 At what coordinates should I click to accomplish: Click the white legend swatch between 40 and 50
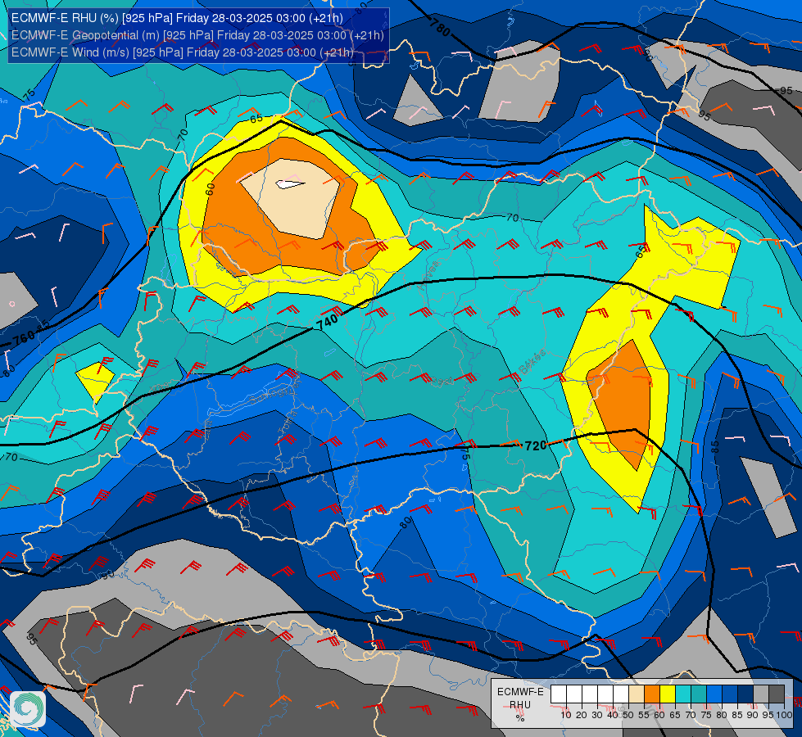coord(621,694)
